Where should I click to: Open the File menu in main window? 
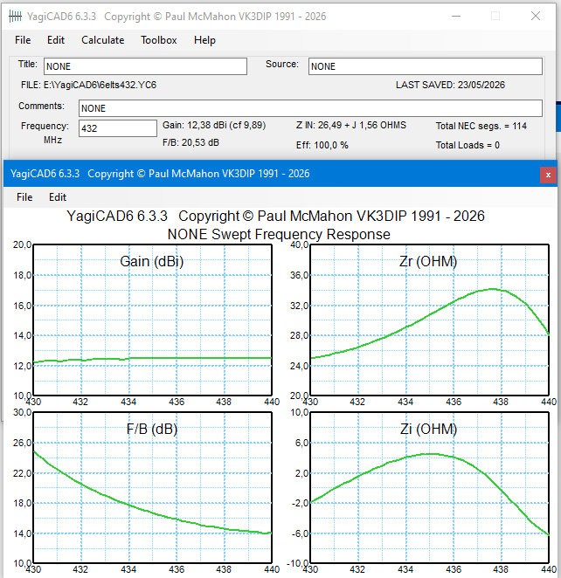point(23,40)
